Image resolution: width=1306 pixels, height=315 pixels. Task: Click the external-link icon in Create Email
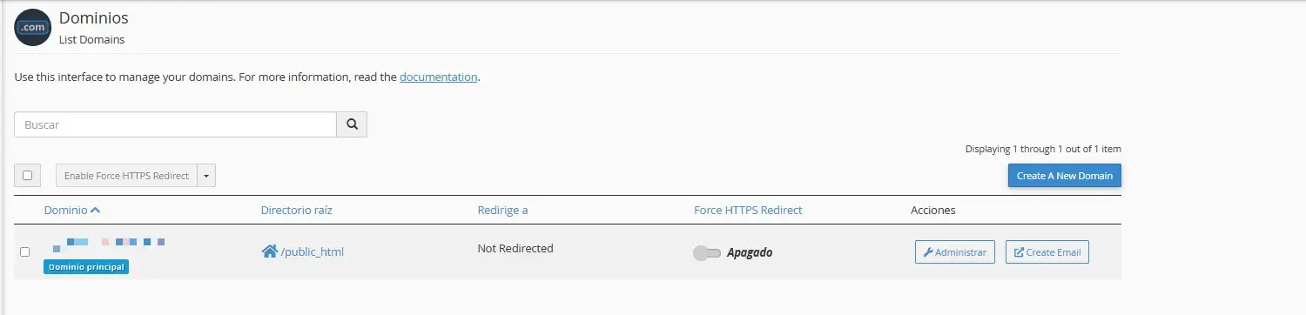click(x=1019, y=252)
